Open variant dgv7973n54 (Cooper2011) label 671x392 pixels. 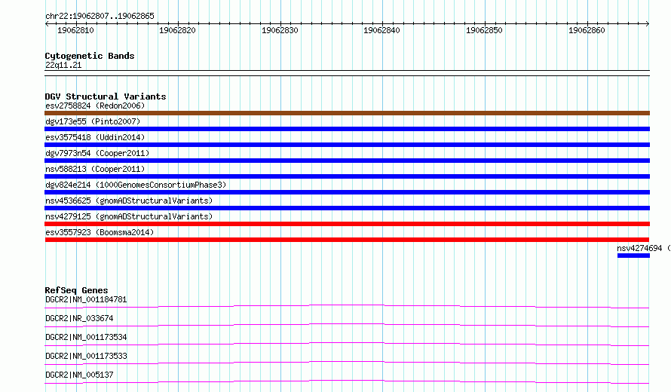click(x=97, y=153)
